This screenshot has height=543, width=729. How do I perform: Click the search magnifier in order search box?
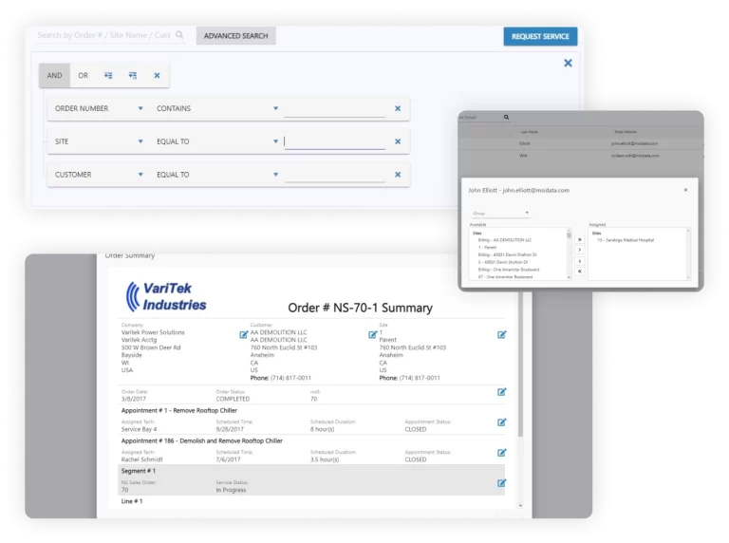tap(179, 35)
